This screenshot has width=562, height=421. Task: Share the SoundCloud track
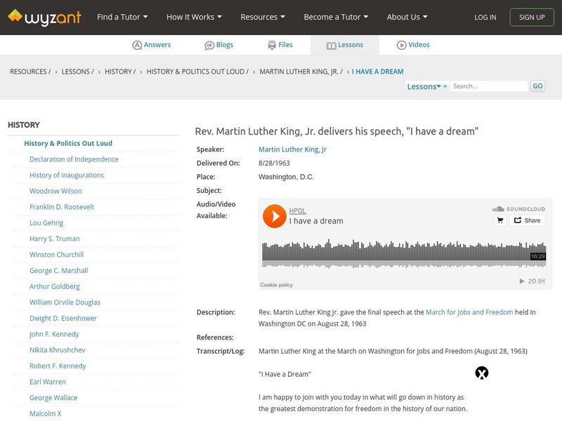point(528,220)
